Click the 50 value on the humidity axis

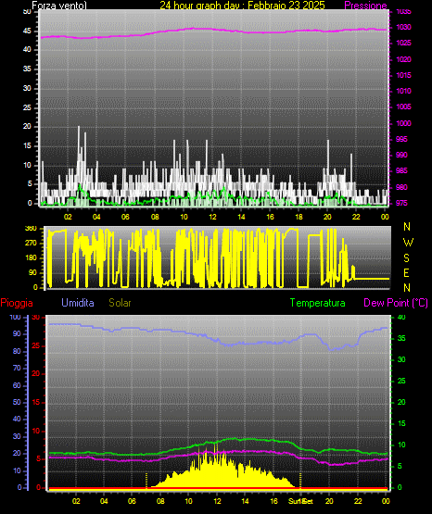coord(17,402)
